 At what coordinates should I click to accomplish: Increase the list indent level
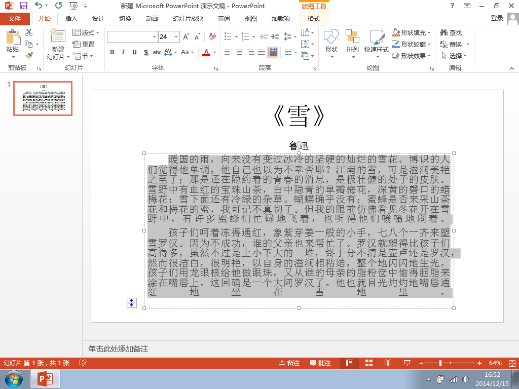(x=275, y=36)
